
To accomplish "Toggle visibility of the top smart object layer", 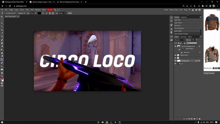I will [x=175, y=46].
